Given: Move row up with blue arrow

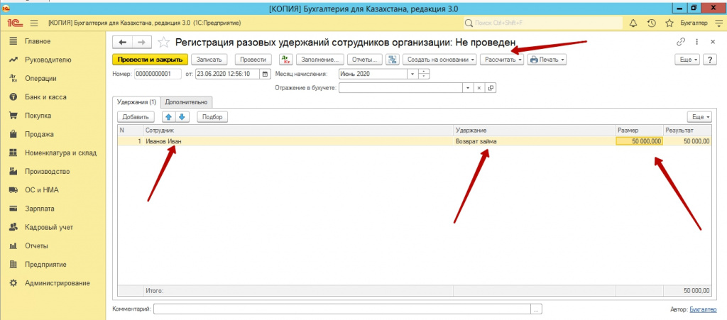Looking at the screenshot, I should pyautogui.click(x=169, y=117).
